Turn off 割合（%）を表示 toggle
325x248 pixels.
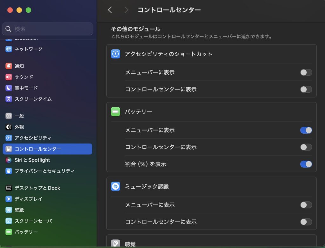pyautogui.click(x=306, y=164)
